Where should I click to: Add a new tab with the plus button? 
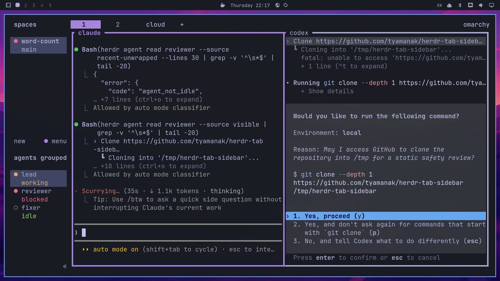pos(182,24)
